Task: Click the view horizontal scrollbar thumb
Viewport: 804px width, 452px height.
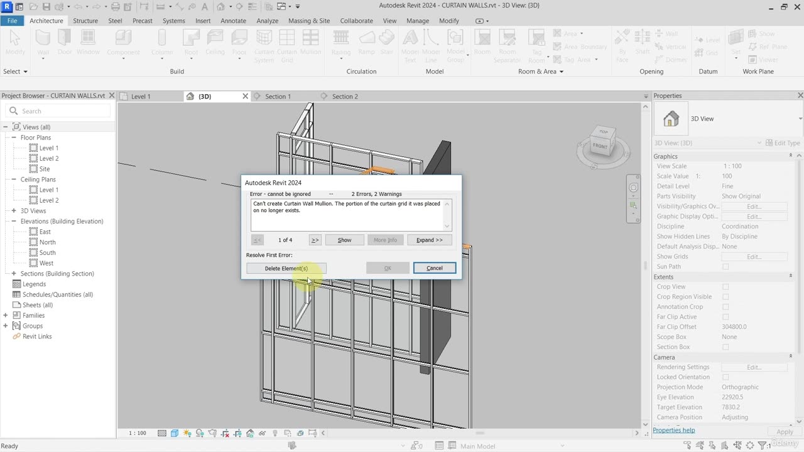Action: click(480, 433)
